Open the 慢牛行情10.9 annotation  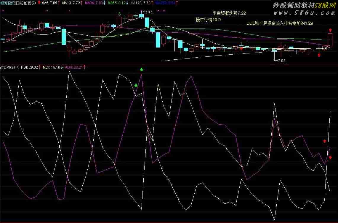coord(208,20)
